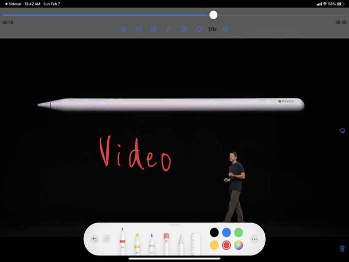
Task: Click the 56:16 elapsed time label
Action: (x=8, y=22)
